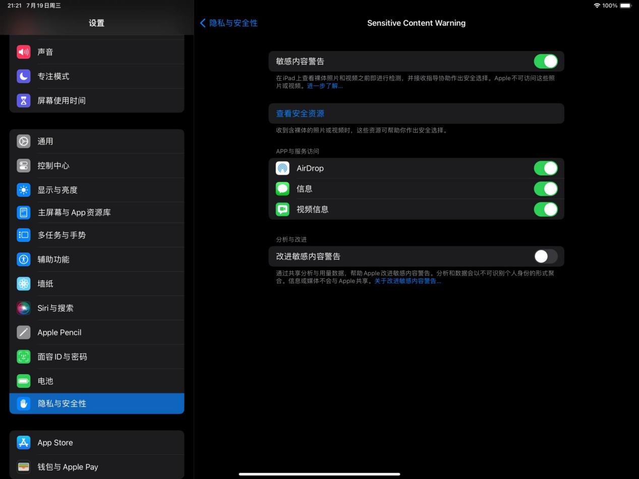Select the 墙纸 wallpaper icon
The height and width of the screenshot is (479, 639).
(x=23, y=284)
